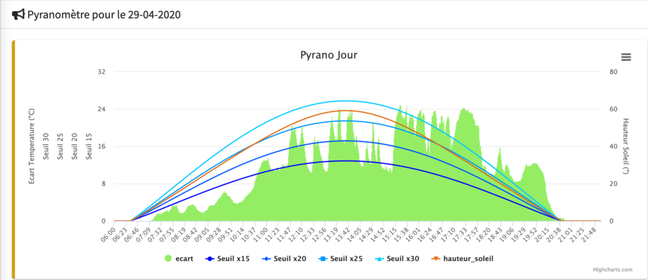Click the "Seuil 30" vertical axis label
The image size is (648, 280).
pyautogui.click(x=46, y=146)
